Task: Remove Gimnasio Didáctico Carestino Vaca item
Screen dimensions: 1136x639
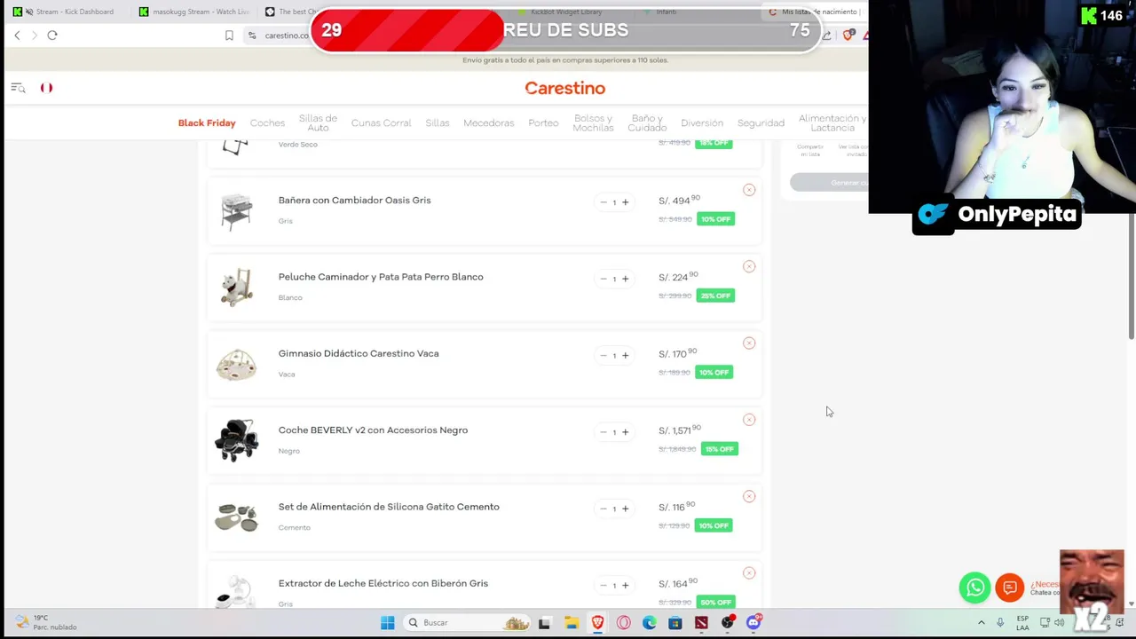Action: click(x=749, y=343)
